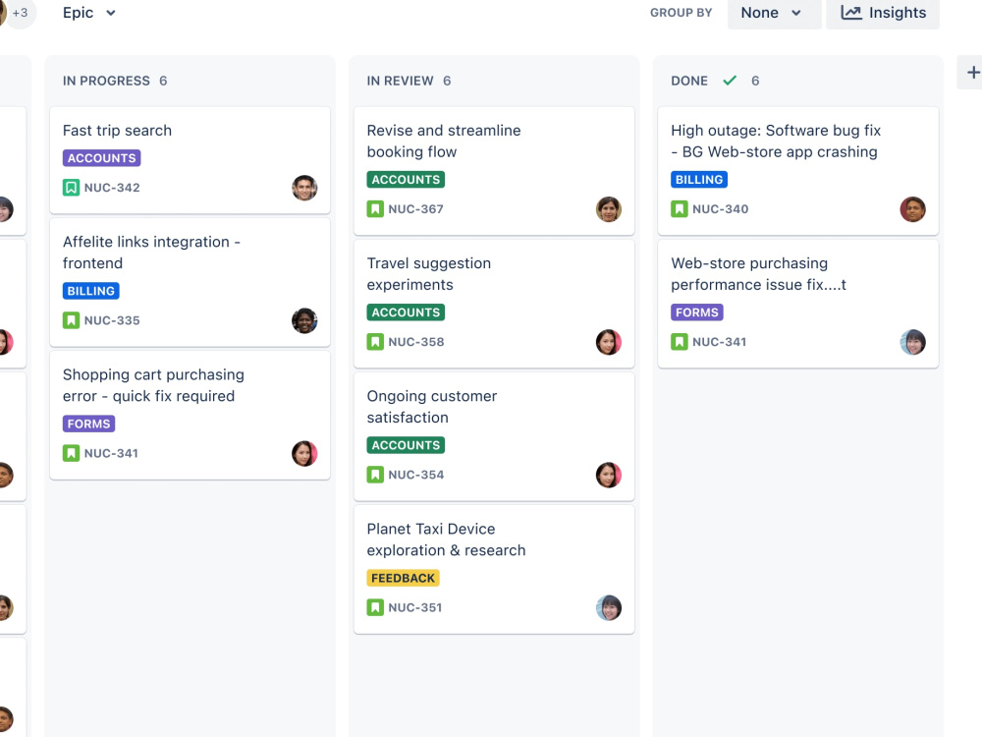Click ACCOUNTS label on Travel suggestion card
Screen dimensions: 982x737
click(406, 312)
